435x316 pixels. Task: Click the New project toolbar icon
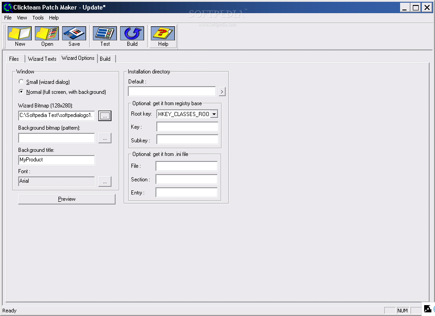(x=19, y=33)
